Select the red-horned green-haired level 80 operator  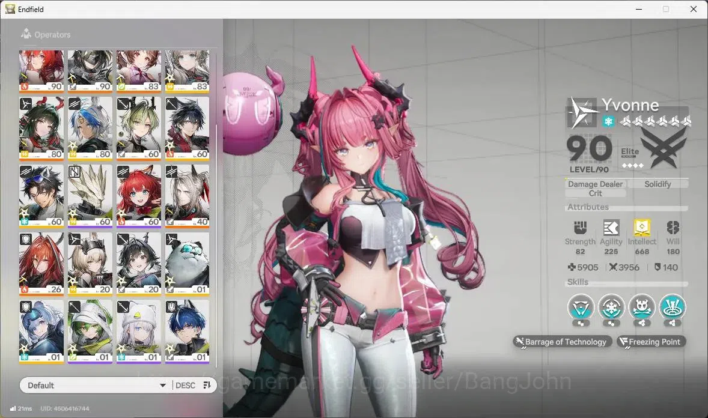pos(41,128)
